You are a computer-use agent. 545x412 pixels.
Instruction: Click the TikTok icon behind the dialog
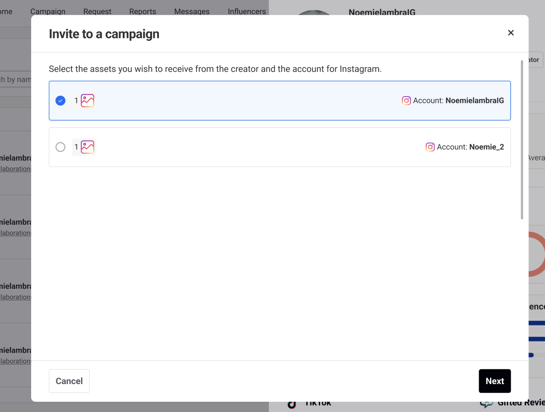point(292,405)
